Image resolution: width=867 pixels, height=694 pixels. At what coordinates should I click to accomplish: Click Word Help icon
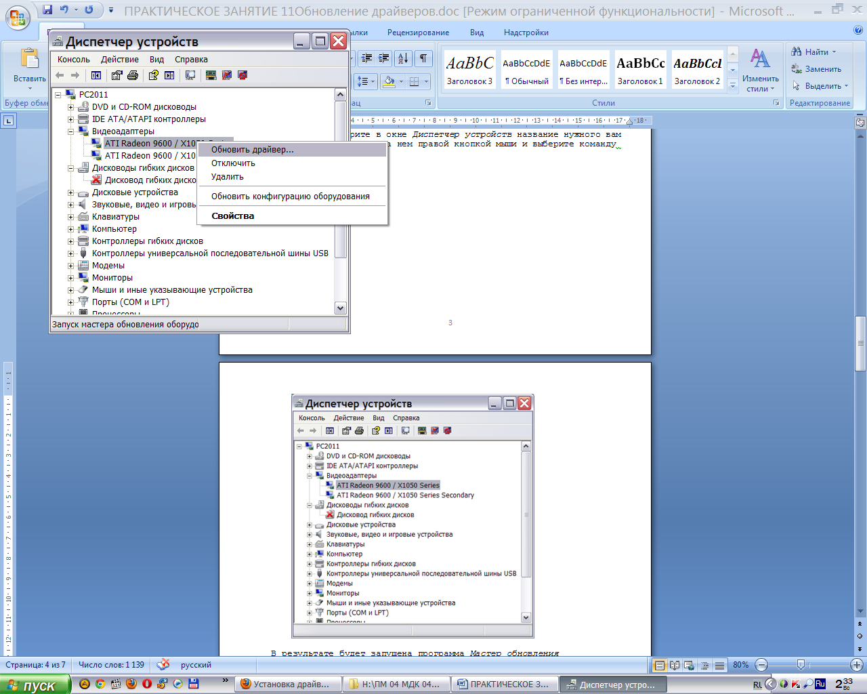click(858, 31)
